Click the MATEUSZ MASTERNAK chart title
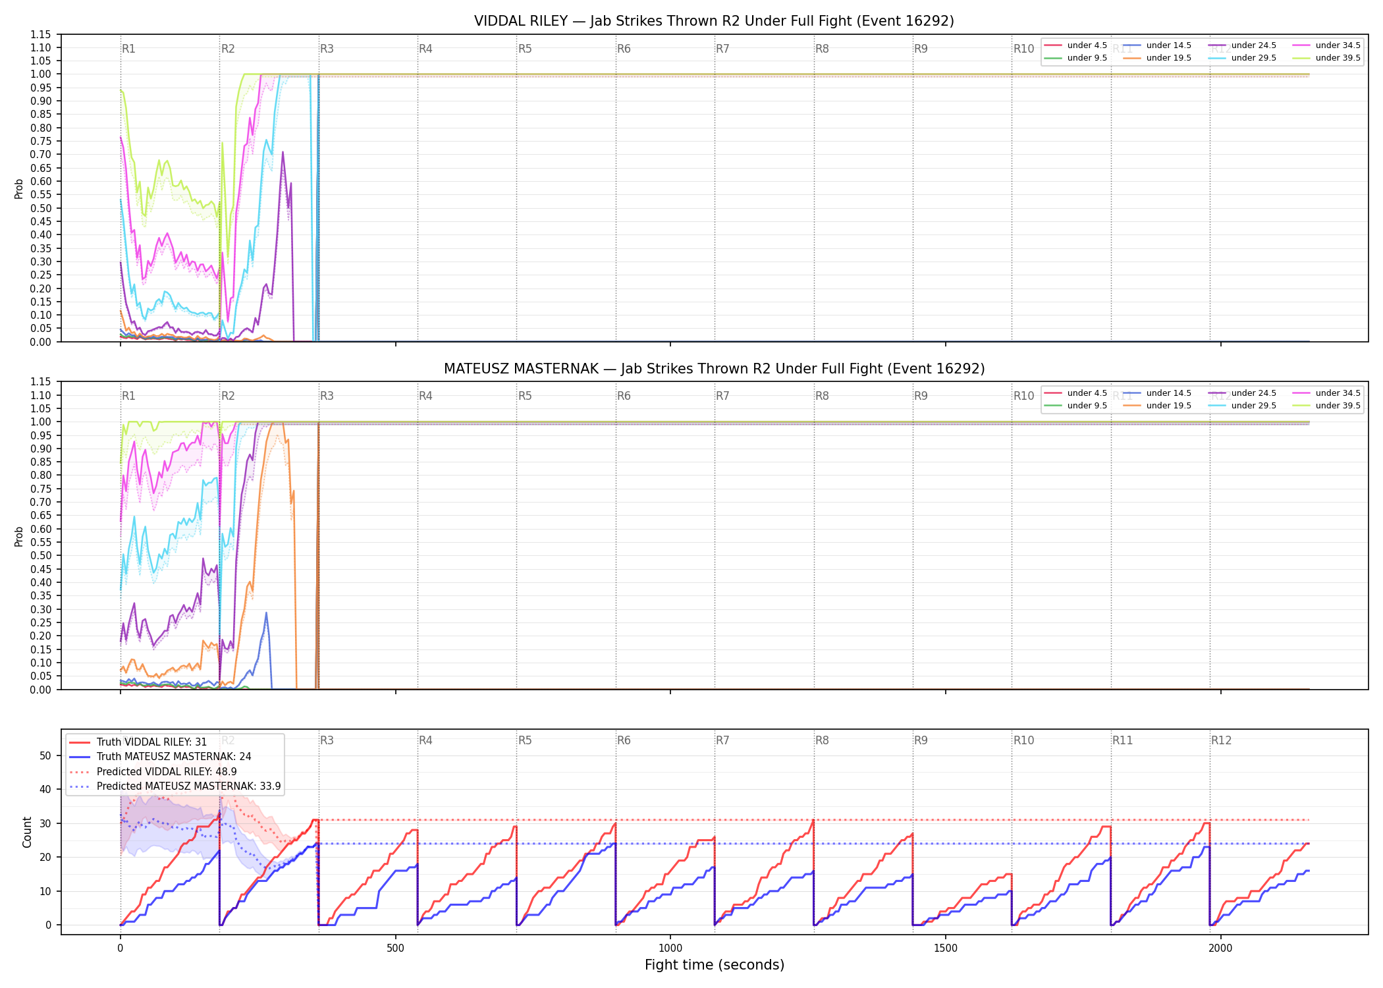The width and height of the screenshot is (1383, 988). pyautogui.click(x=714, y=369)
